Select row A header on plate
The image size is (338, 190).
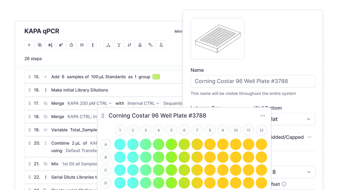[106, 144]
